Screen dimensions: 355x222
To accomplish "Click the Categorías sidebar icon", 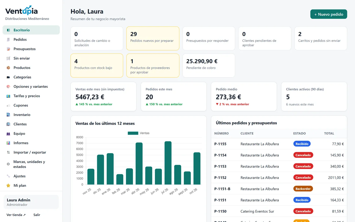I will tap(8, 77).
